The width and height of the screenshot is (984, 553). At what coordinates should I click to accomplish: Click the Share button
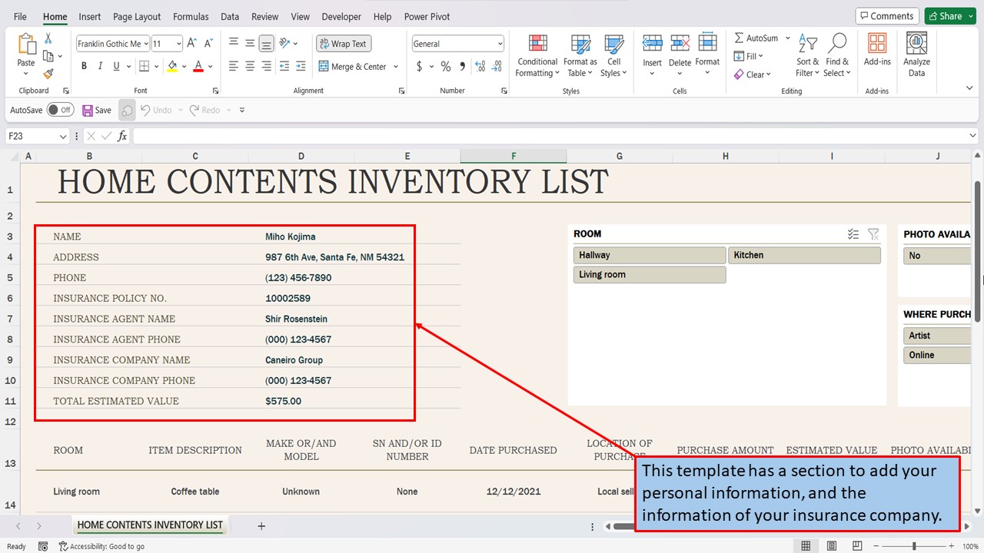[x=949, y=15]
